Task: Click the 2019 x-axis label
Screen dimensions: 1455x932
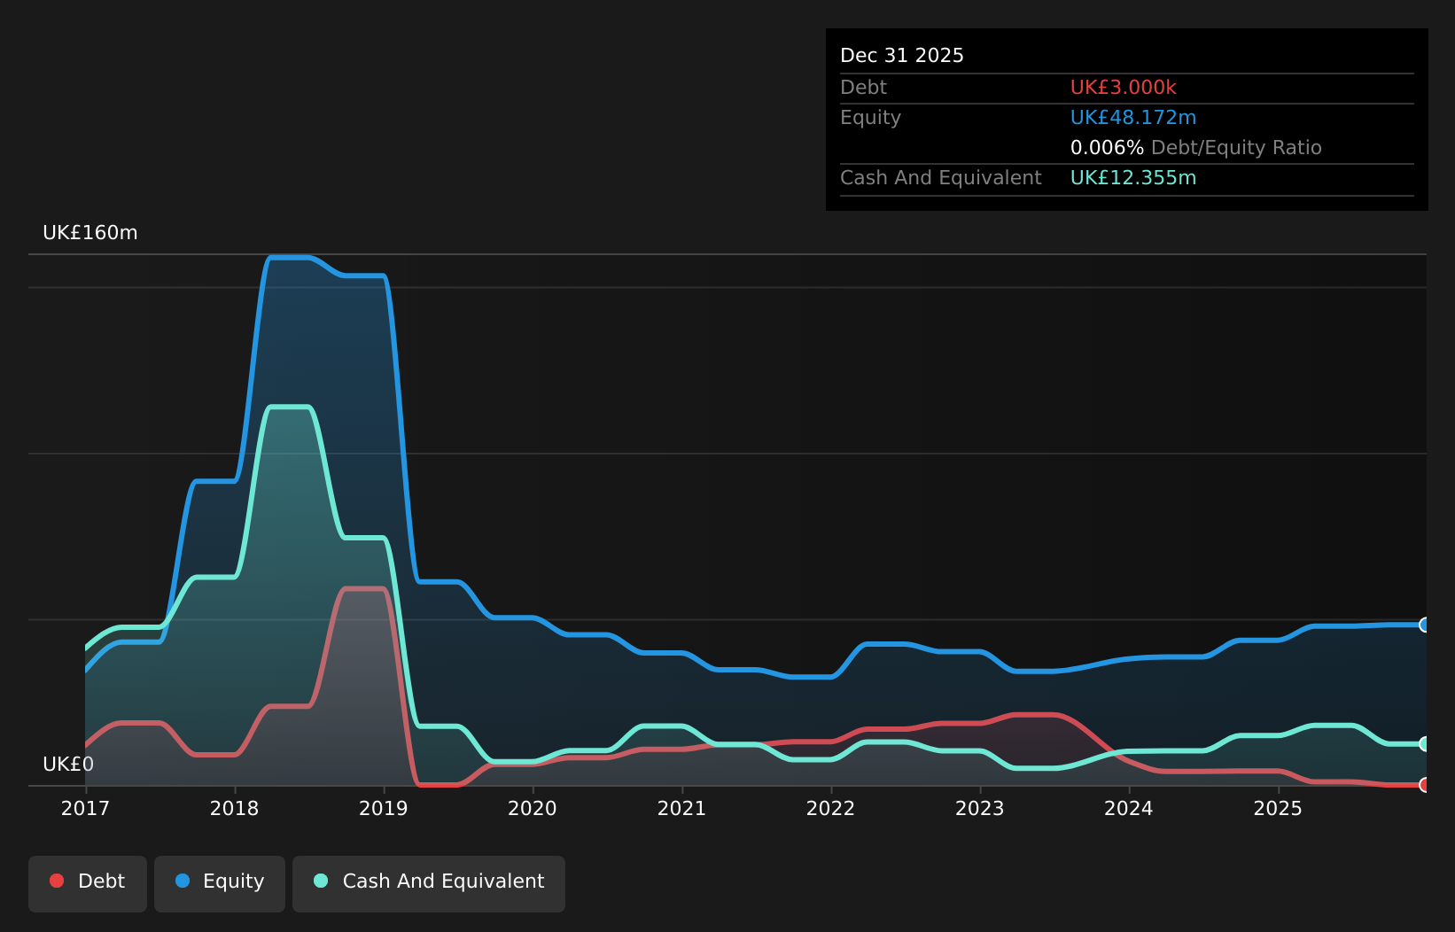Action: coord(383,808)
